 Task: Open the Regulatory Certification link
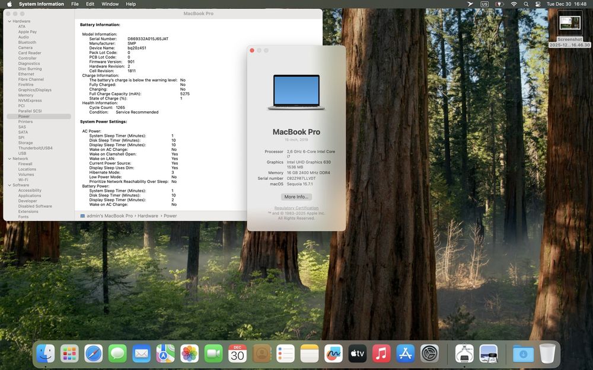coord(296,208)
